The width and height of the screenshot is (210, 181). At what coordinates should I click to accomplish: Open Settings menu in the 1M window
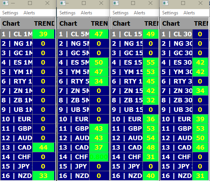click(10, 13)
